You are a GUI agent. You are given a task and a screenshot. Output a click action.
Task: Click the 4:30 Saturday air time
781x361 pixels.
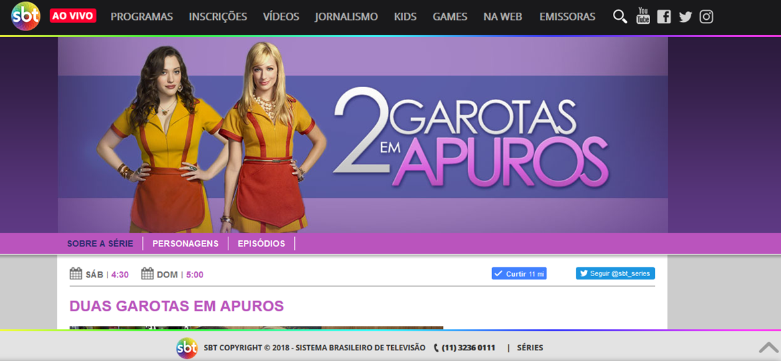[120, 274]
